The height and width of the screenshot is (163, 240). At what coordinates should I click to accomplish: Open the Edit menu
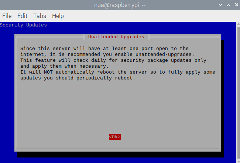(22, 16)
